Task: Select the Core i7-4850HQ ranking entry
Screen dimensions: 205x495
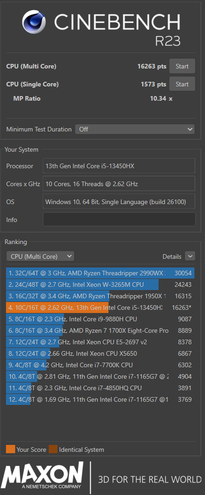Action: click(x=100, y=388)
